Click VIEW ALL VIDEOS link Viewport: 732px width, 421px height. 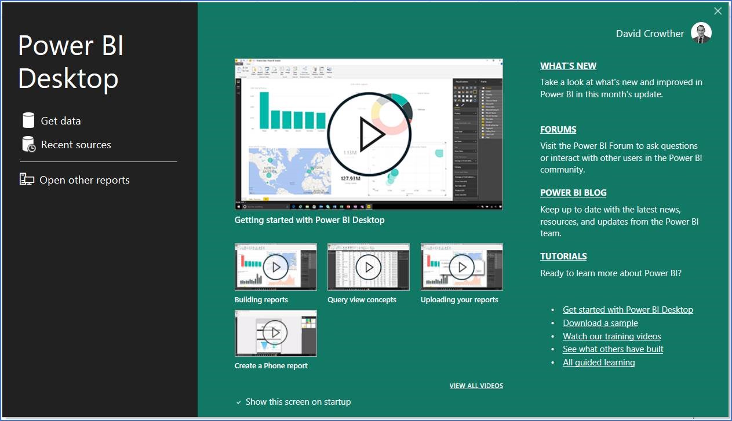476,386
